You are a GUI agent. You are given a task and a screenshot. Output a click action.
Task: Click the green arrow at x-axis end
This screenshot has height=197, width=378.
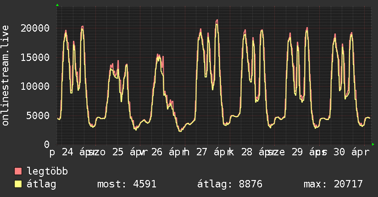click(373, 144)
